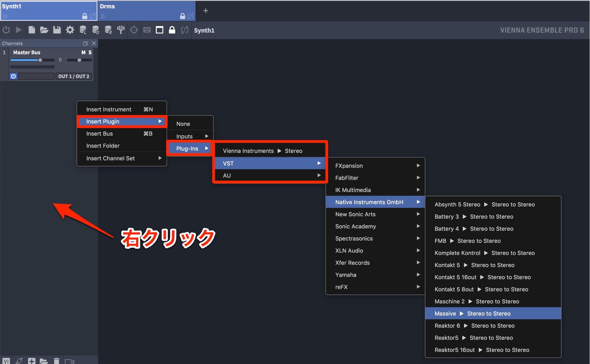Viewport: 590px width, 364px height.
Task: Choose Insert Folder from context menu
Action: pos(122,146)
